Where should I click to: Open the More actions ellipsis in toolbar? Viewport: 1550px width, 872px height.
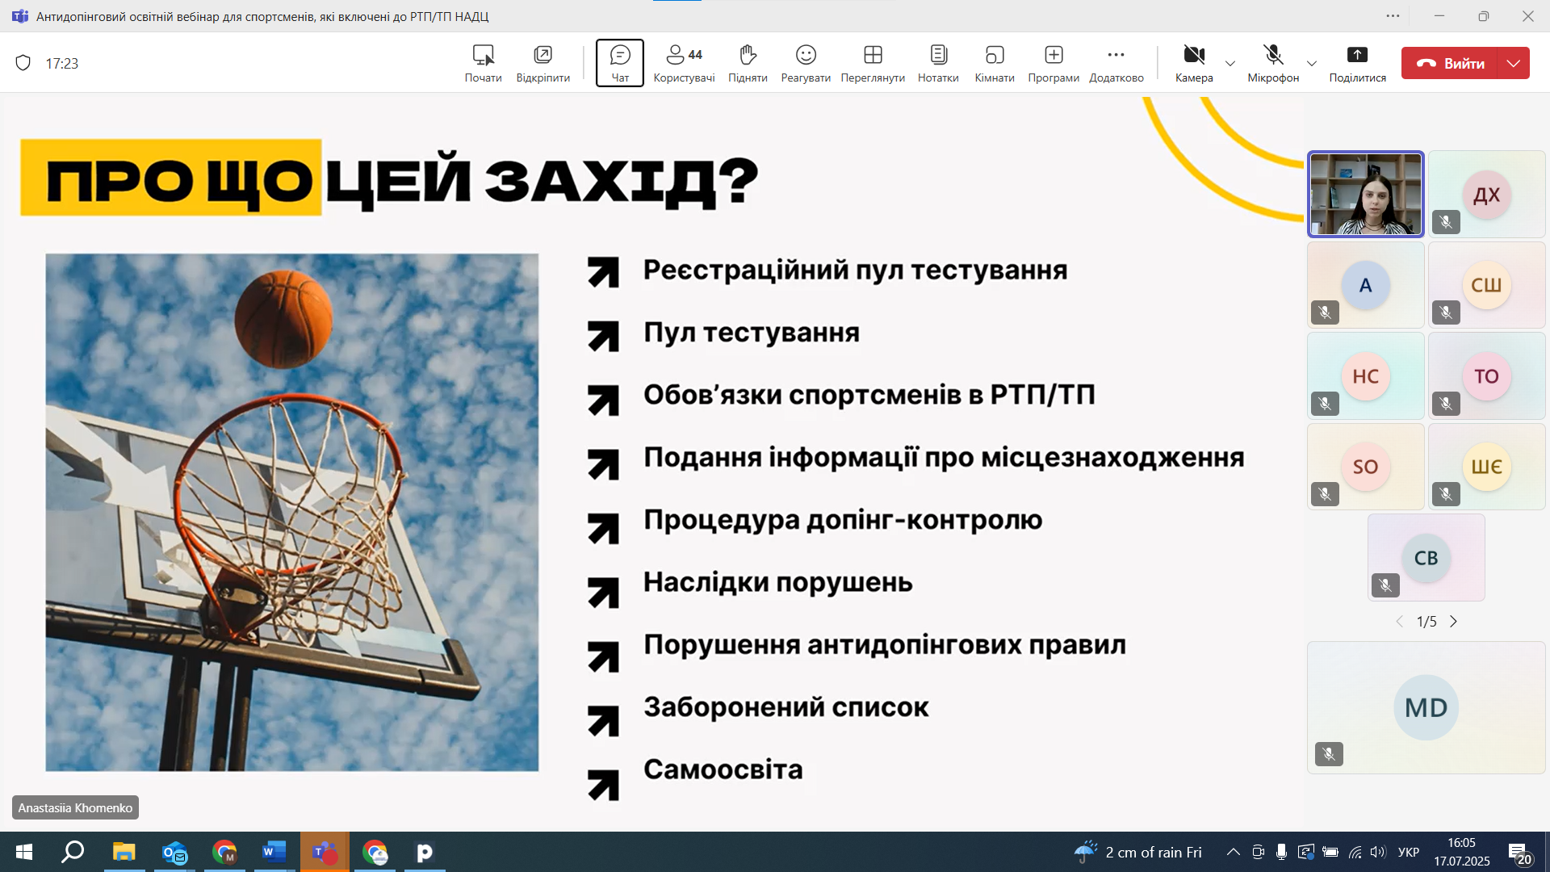pos(1116,63)
